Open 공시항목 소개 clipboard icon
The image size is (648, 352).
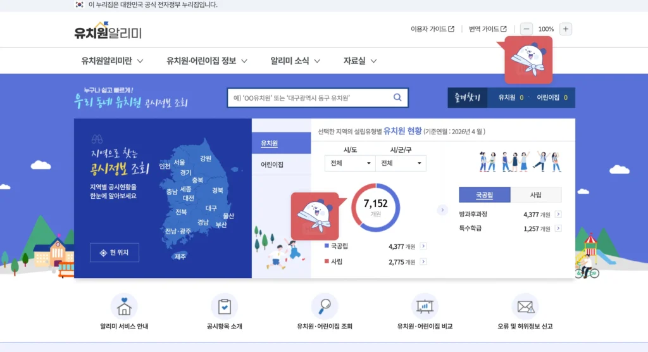coord(225,306)
